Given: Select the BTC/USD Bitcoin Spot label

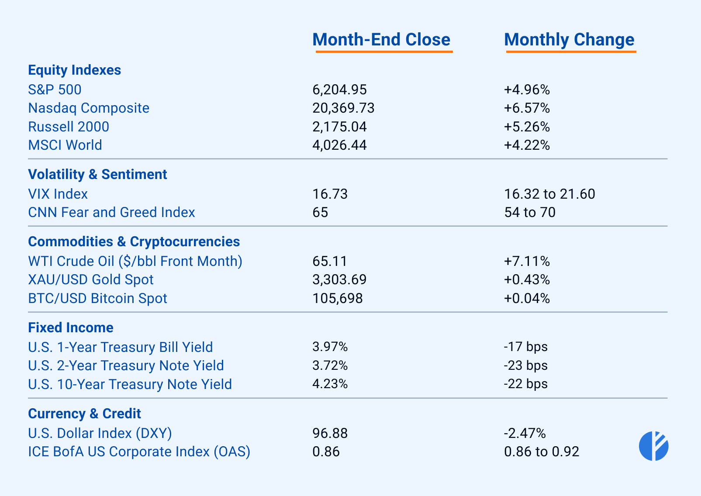Looking at the screenshot, I should [97, 298].
